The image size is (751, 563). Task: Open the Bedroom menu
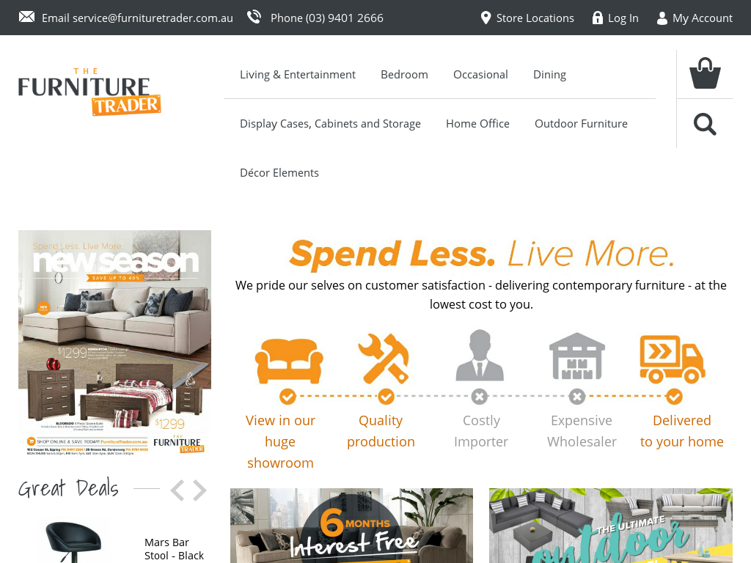(404, 75)
